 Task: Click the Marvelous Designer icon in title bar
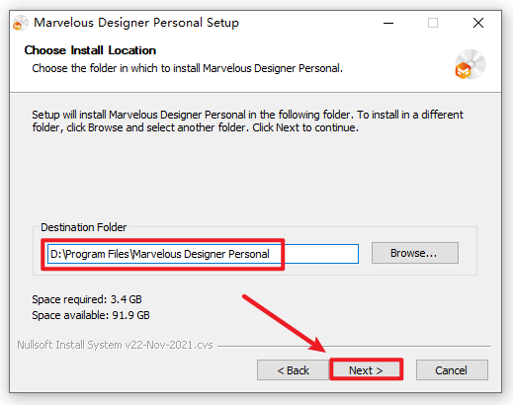point(21,23)
